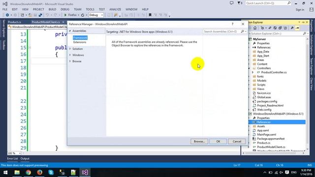Select ProductModelClient.cs in Solution Explorer
The image size is (315, 177).
click(271, 147)
